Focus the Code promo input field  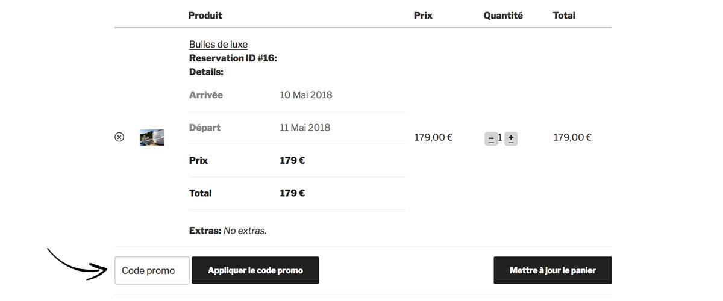[x=152, y=270]
